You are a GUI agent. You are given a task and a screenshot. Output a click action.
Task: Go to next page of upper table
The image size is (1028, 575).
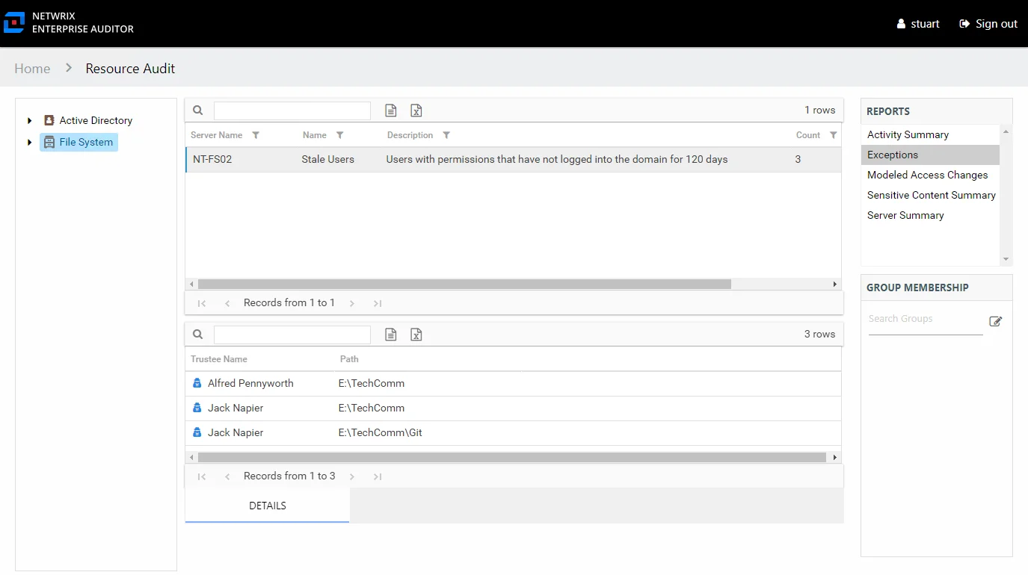click(x=351, y=303)
